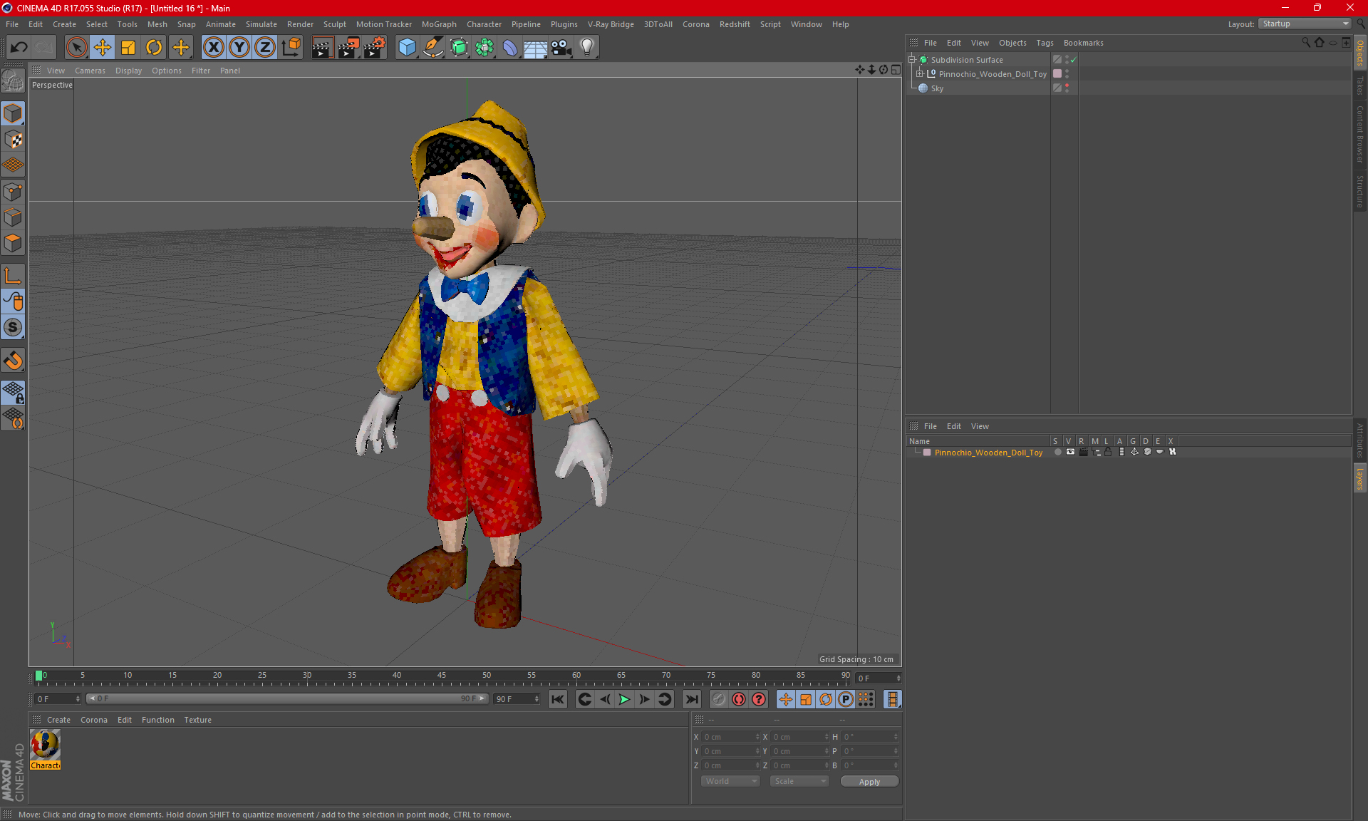Open Edit Render Settings icon
This screenshot has height=821, width=1368.
click(375, 48)
